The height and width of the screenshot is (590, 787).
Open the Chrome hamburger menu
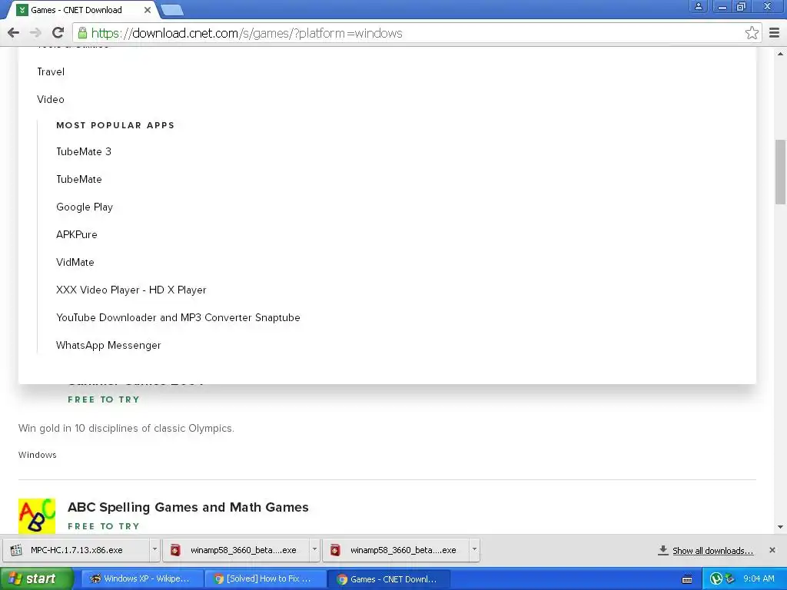pyautogui.click(x=774, y=33)
